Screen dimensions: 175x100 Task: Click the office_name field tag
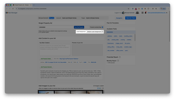120,51
